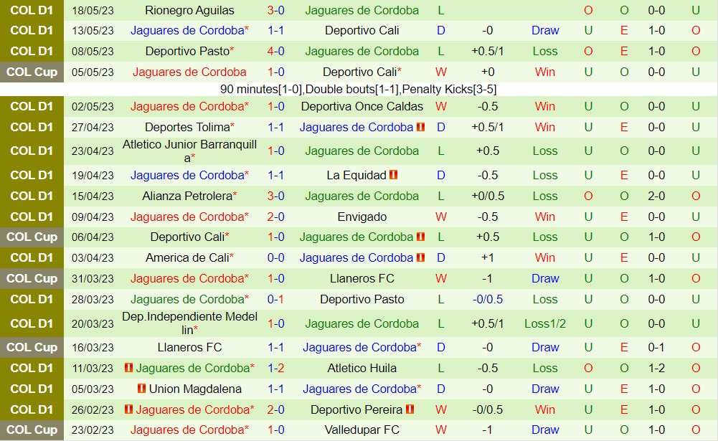Screen dimensions: 718x441
Task: Click red card icon before Jaguares on 26/02/23
Action: point(129,409)
